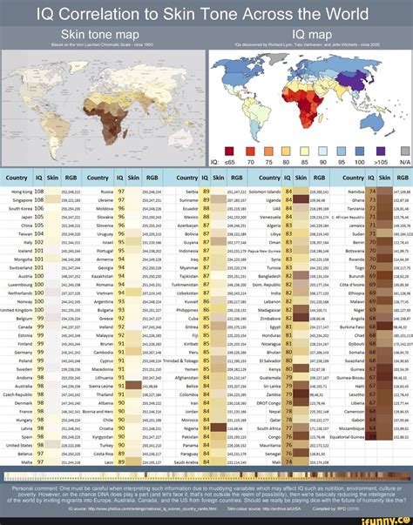Click the 'Taiwan' country cell
This screenshot has height=525, width=413.
coord(25,234)
